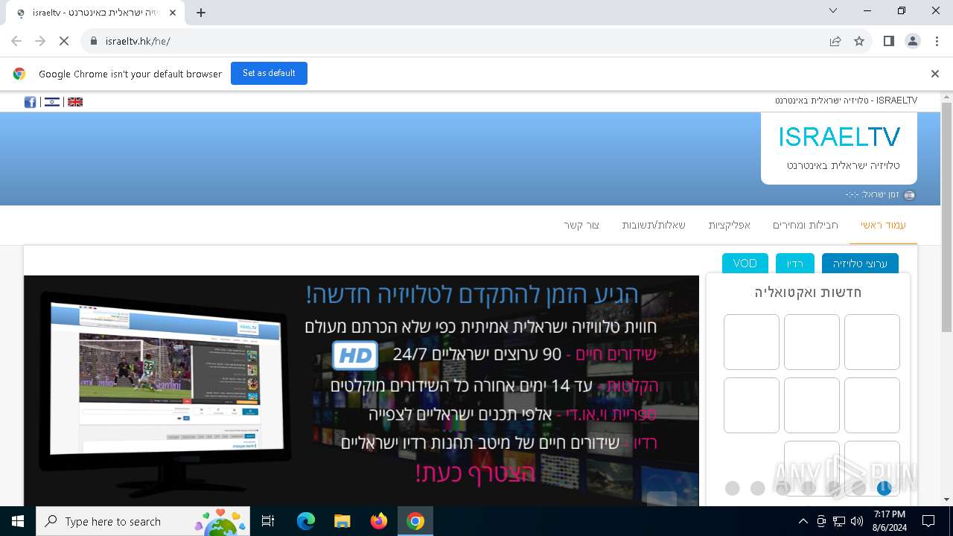This screenshot has width=953, height=536.
Task: Dismiss the default browser notification bar
Action: click(x=935, y=74)
